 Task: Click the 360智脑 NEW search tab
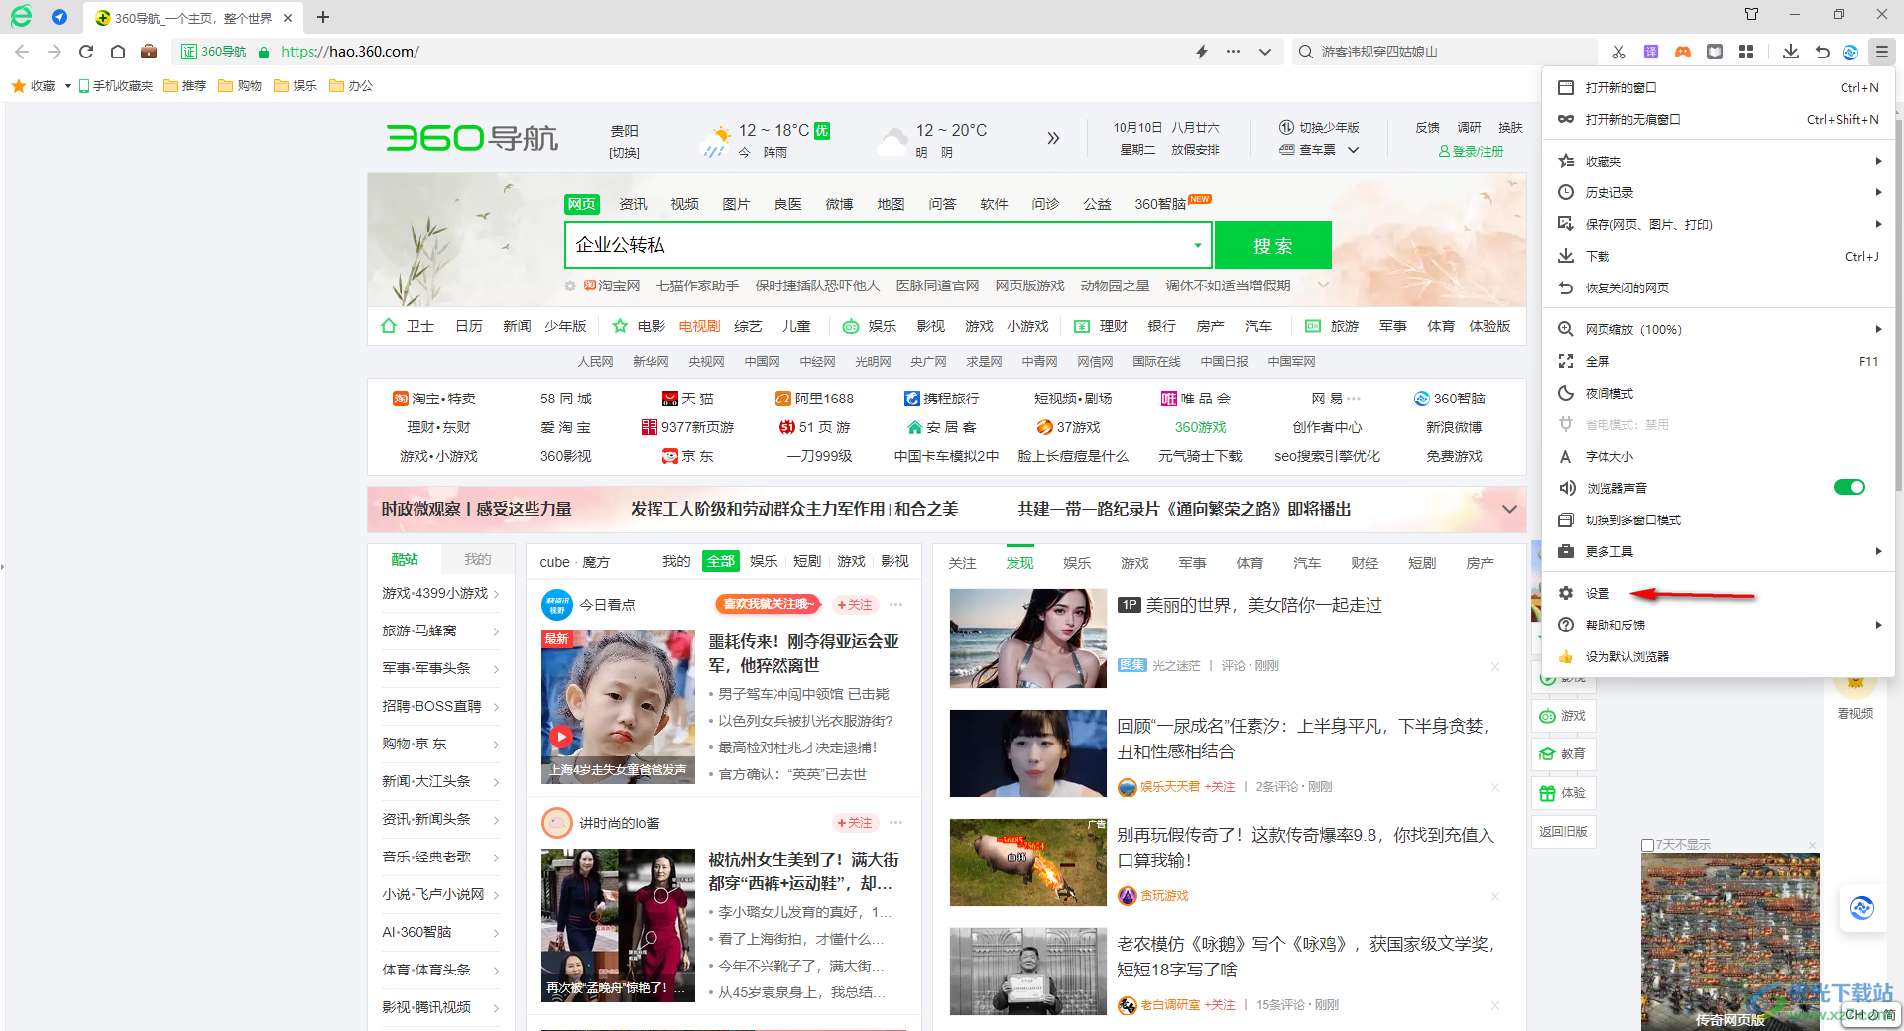[x=1171, y=204]
